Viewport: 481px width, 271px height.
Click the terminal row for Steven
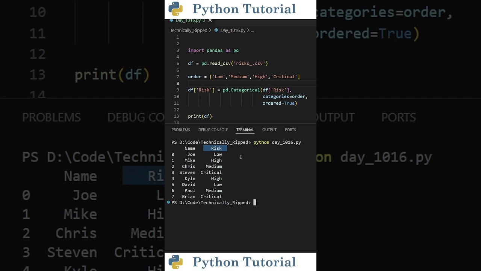[197, 172]
